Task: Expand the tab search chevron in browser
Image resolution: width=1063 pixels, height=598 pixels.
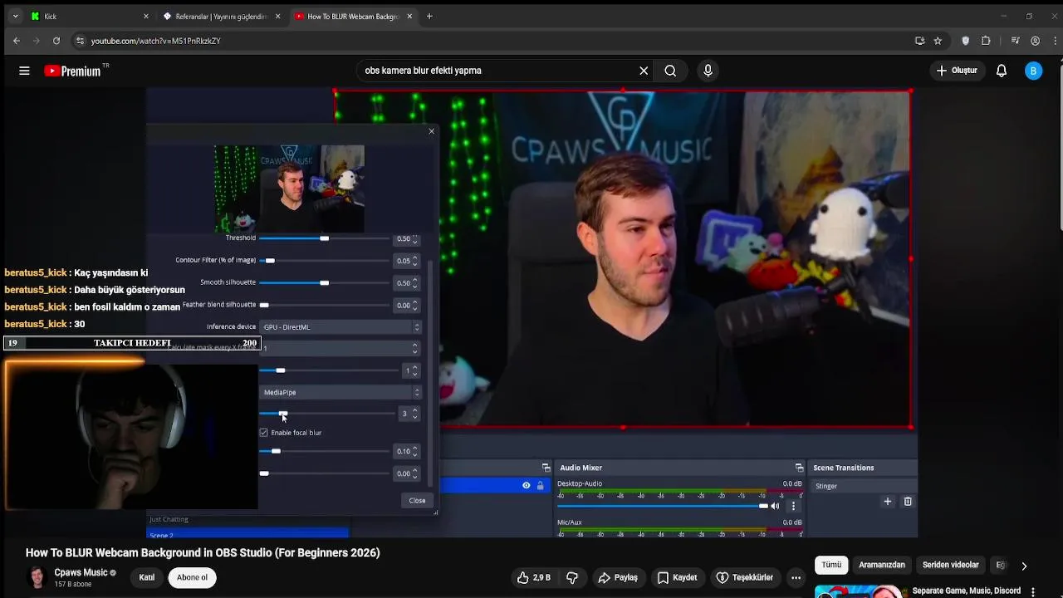Action: point(15,16)
